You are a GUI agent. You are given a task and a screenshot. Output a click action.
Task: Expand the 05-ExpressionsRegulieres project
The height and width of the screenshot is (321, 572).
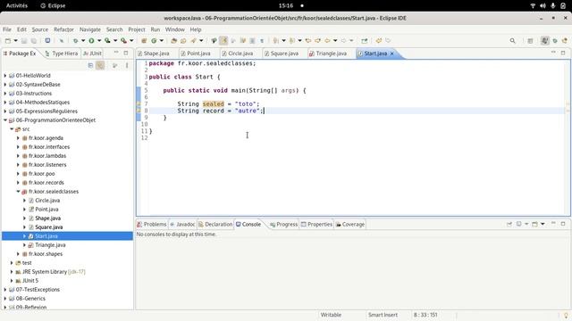5,111
